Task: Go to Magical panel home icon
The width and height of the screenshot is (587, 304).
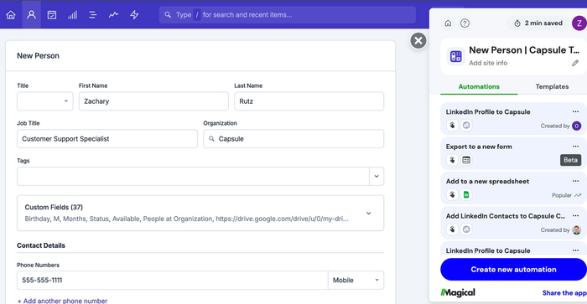Action: (x=448, y=23)
